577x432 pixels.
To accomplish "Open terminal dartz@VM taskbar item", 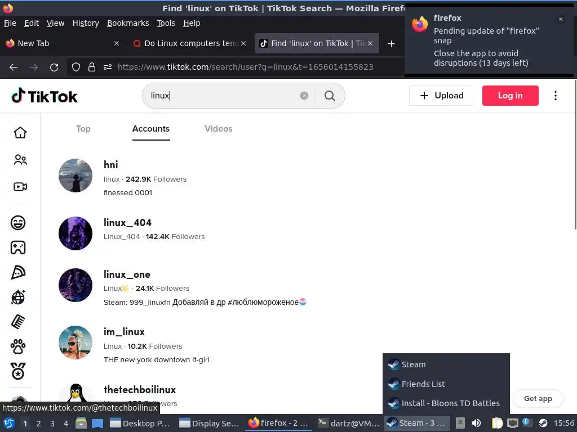I will pyautogui.click(x=348, y=423).
